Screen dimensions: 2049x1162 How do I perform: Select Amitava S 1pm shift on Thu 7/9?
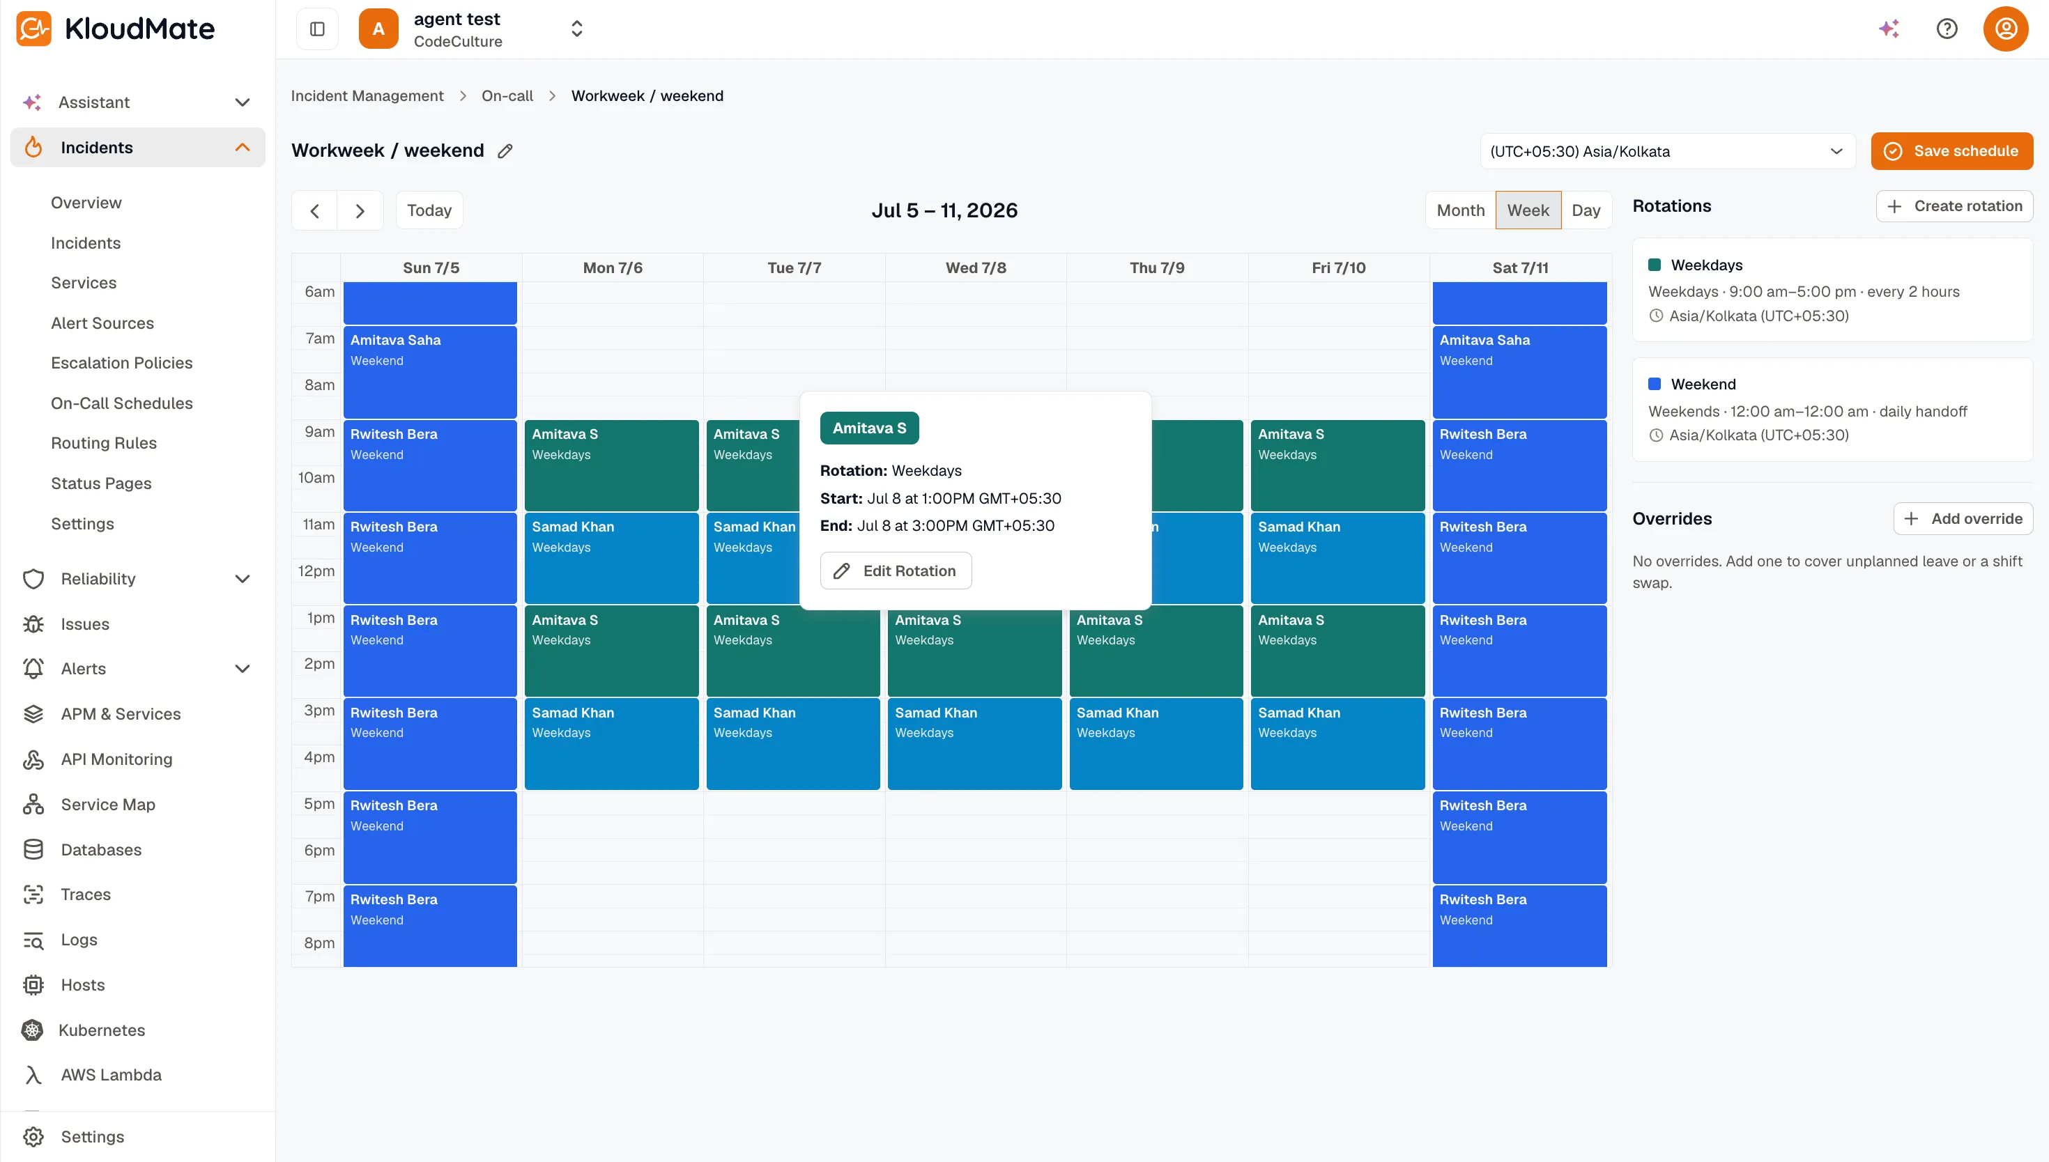[1156, 651]
